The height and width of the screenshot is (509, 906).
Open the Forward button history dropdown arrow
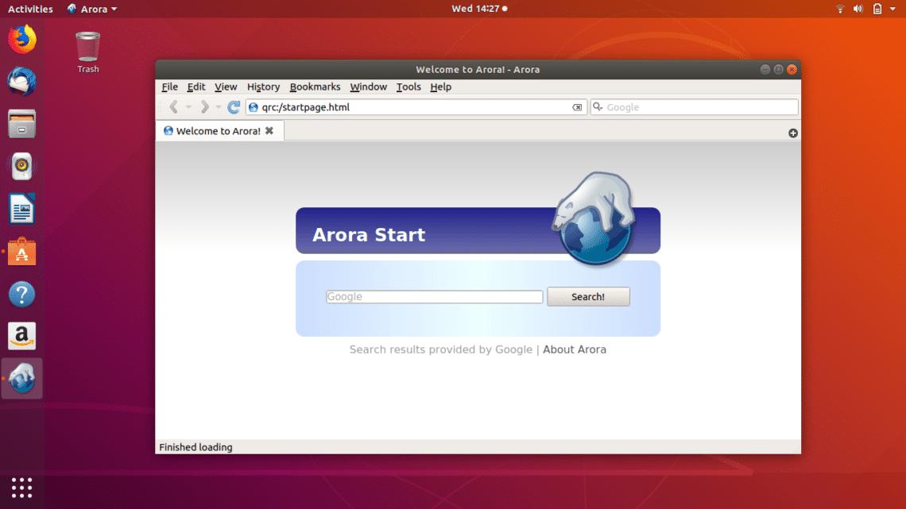point(218,106)
